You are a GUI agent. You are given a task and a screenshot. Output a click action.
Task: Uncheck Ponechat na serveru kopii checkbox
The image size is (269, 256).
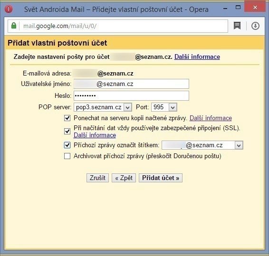pos(67,118)
